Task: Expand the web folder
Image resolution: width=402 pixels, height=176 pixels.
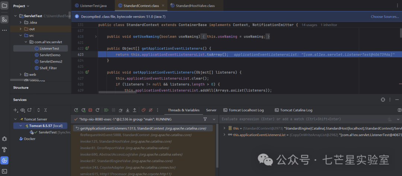Action: click(x=20, y=74)
